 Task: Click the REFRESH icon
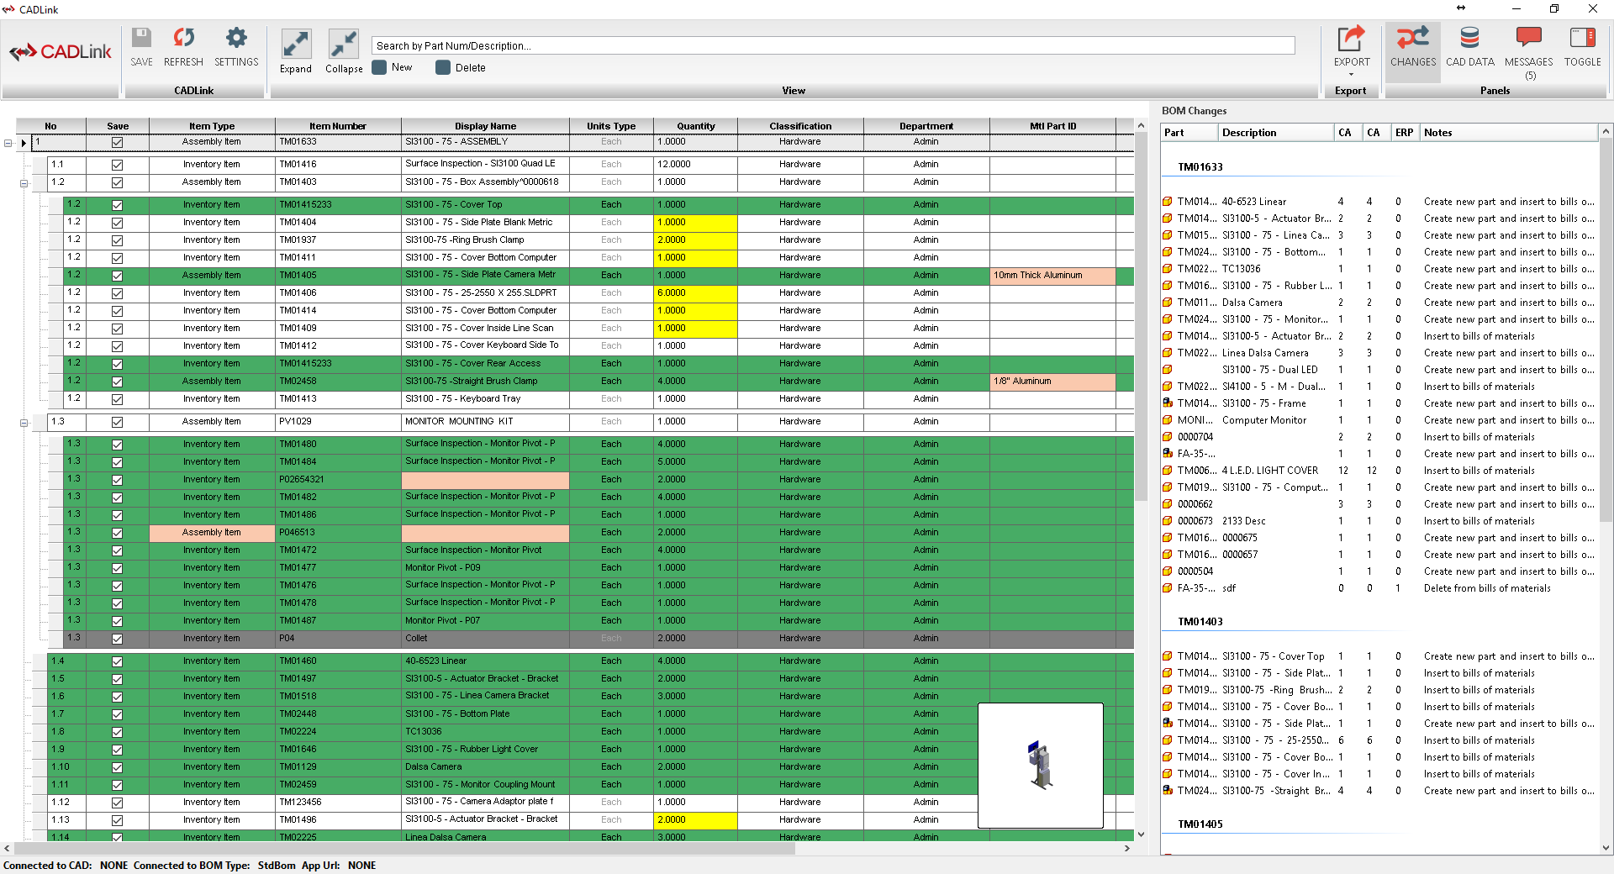tap(183, 38)
